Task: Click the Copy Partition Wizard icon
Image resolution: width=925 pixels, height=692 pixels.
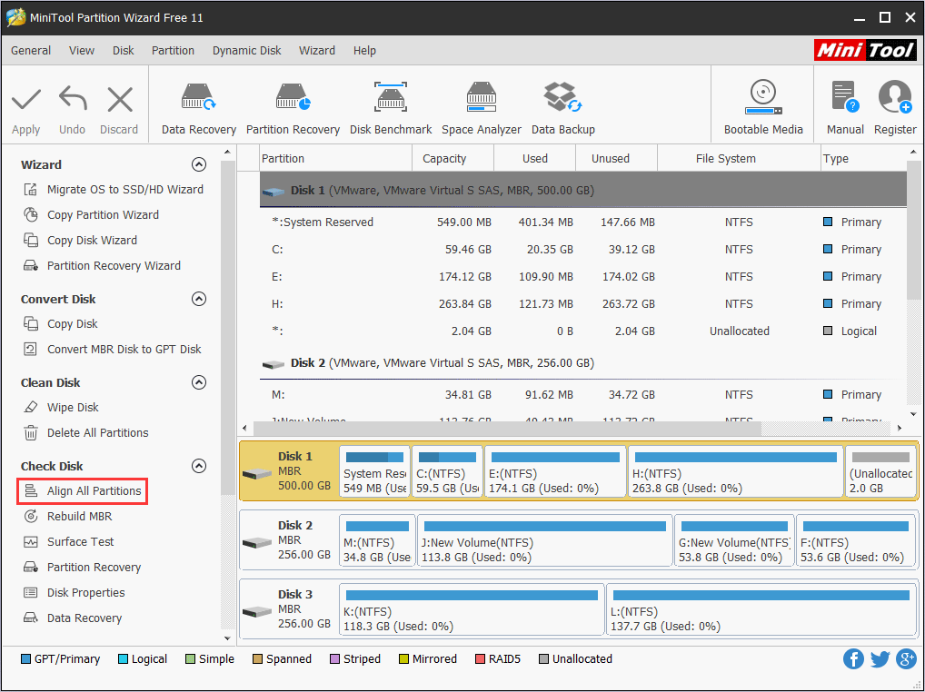Action: point(31,214)
